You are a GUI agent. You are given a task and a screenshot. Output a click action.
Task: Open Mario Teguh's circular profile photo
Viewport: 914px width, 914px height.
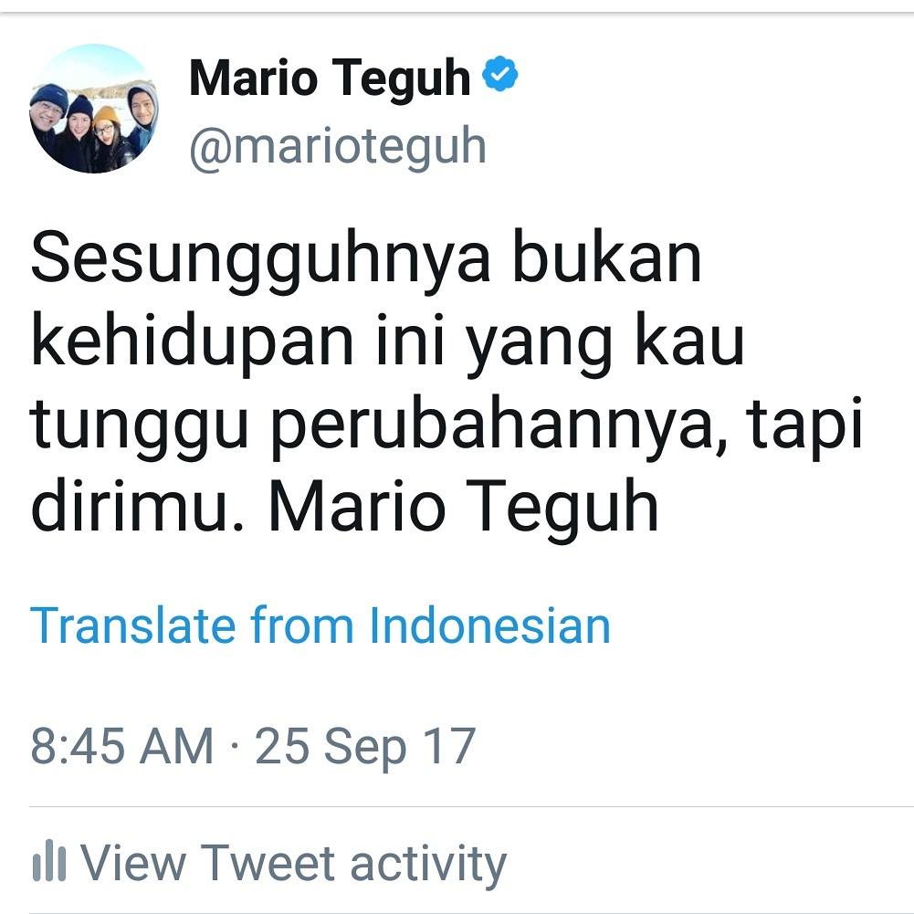coord(94,109)
